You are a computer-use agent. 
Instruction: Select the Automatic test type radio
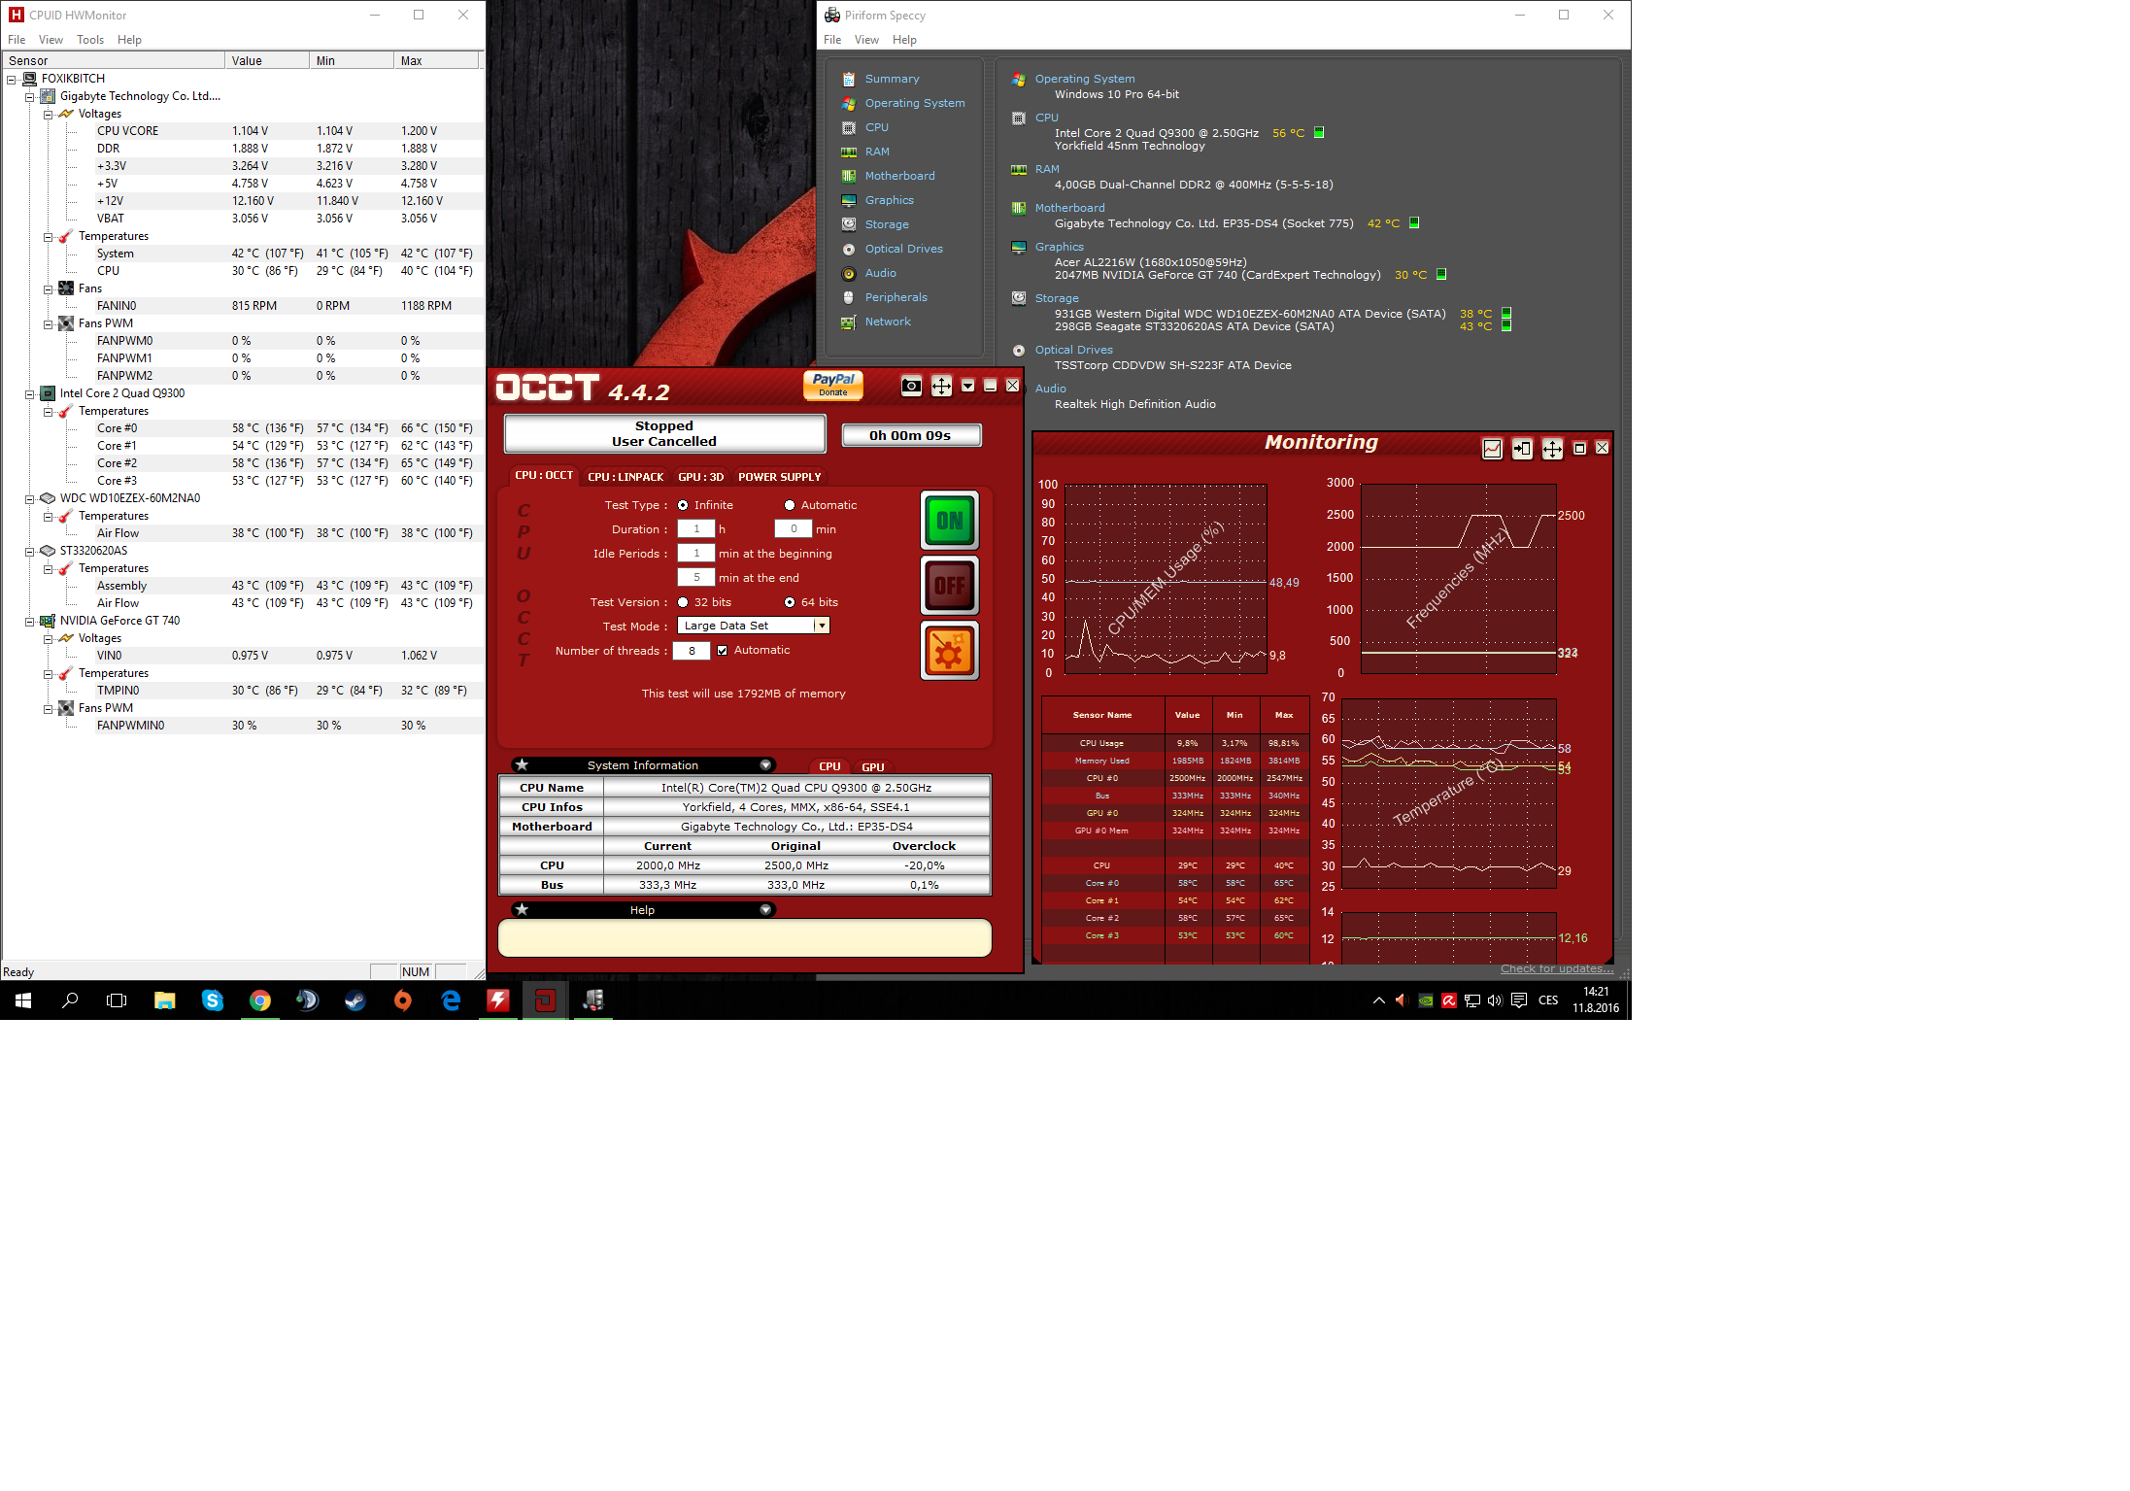coord(790,505)
